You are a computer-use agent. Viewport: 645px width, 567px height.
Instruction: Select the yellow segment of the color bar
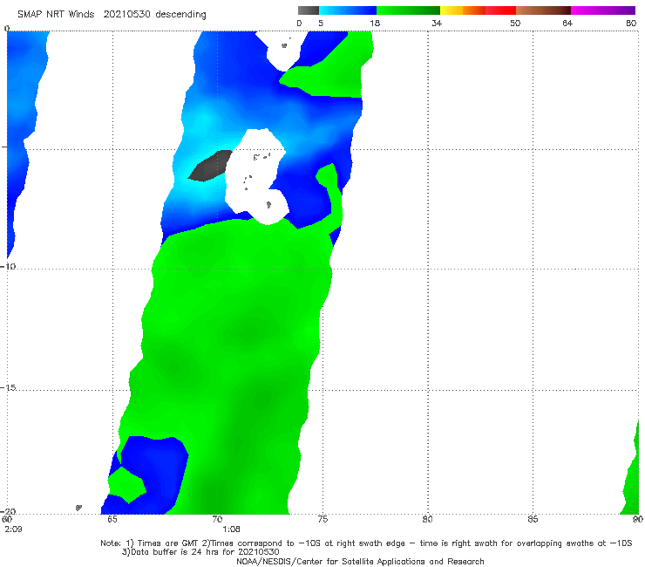pyautogui.click(x=451, y=10)
